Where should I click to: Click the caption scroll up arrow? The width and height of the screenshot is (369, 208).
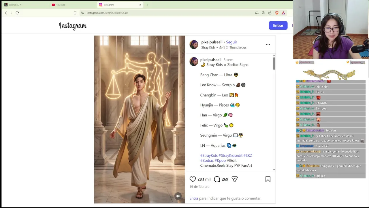[274, 55]
